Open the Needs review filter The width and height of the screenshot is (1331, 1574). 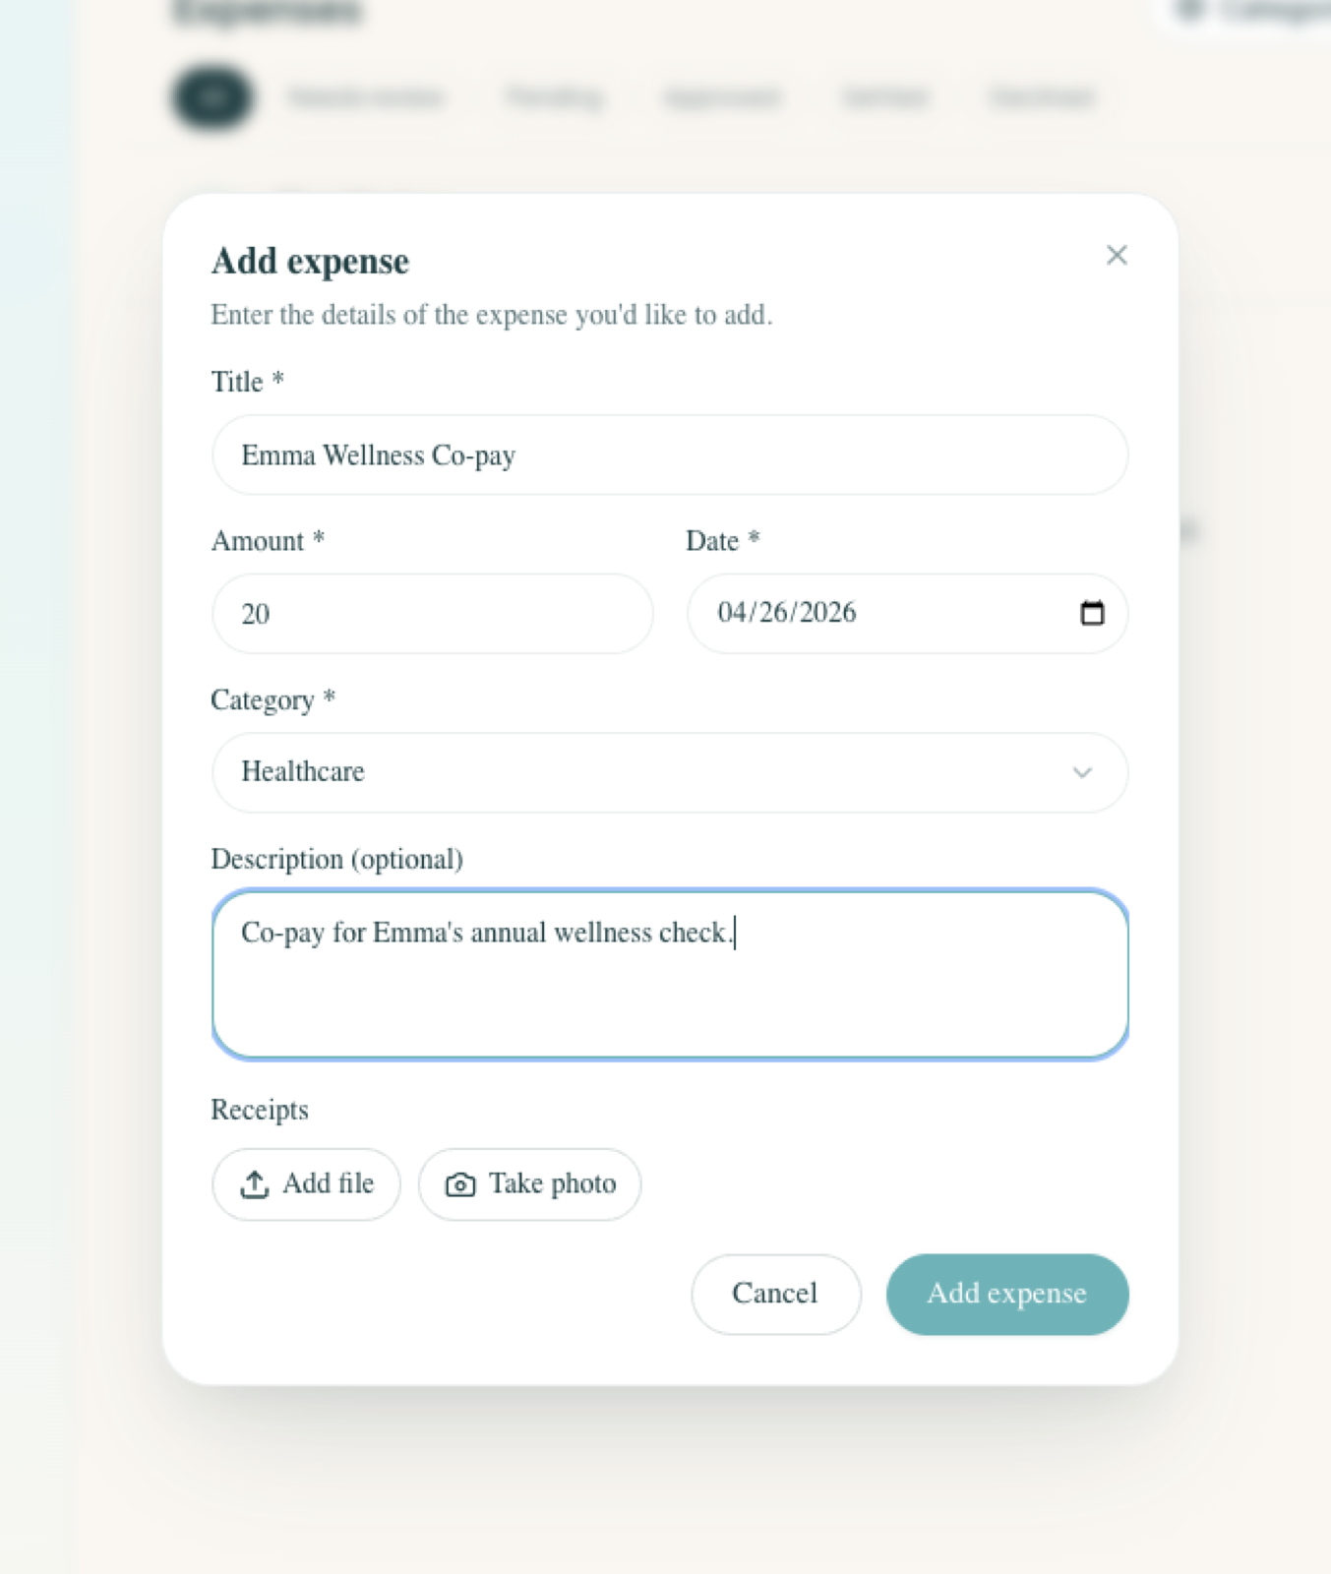coord(364,98)
